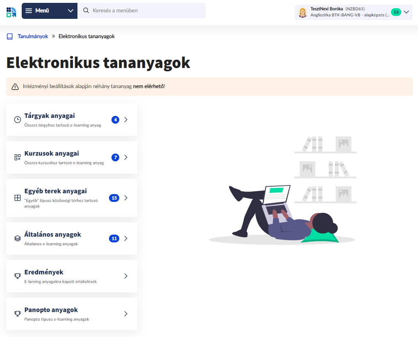Click the clock icon beside Tárgyak anyagai
The height and width of the screenshot is (337, 418).
(17, 120)
